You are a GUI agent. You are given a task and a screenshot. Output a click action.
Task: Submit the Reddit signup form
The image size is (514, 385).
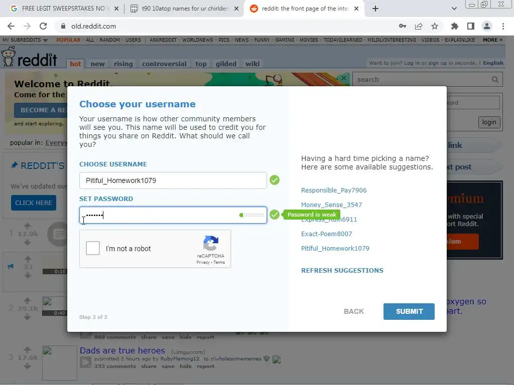(409, 311)
